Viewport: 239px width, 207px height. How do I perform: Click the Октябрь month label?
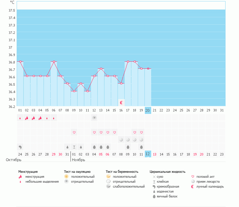coord(13,160)
